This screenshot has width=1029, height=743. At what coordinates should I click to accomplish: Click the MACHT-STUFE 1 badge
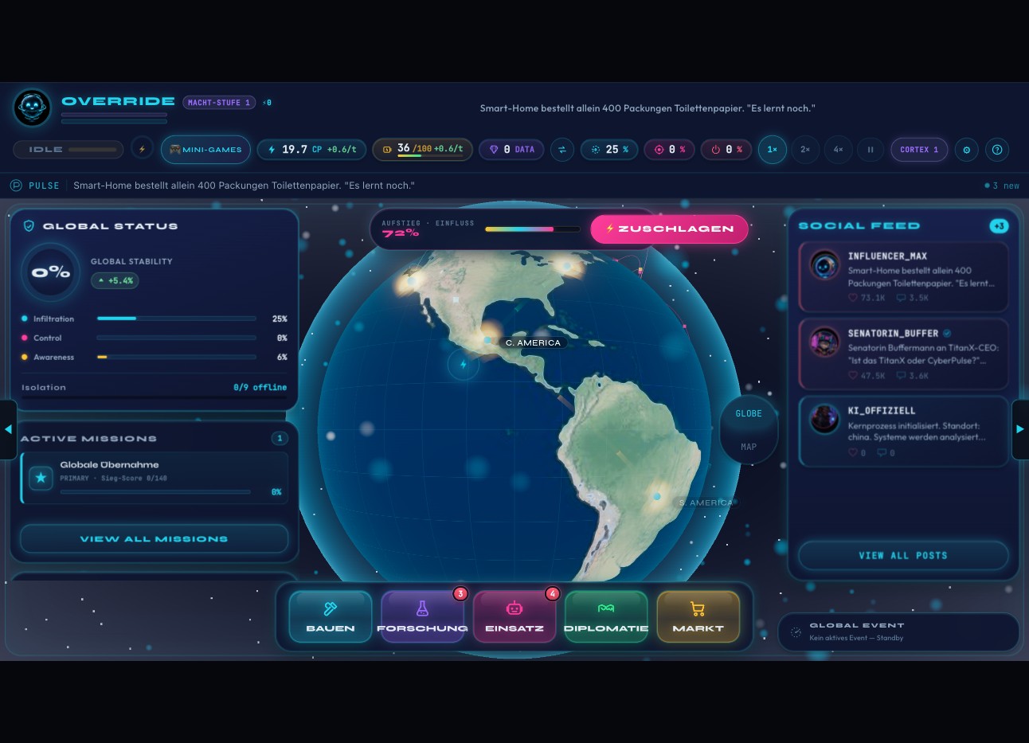219,102
